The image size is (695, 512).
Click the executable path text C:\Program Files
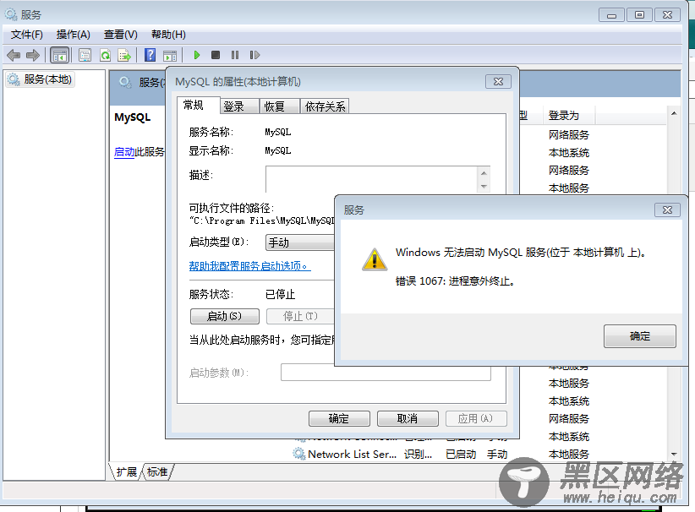[x=262, y=221]
